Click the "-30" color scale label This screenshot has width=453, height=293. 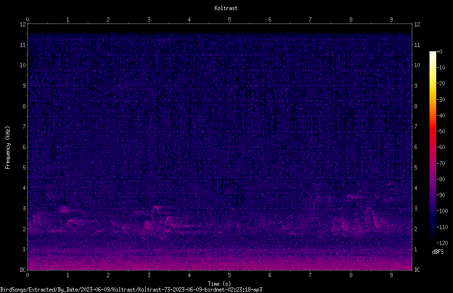pyautogui.click(x=441, y=100)
